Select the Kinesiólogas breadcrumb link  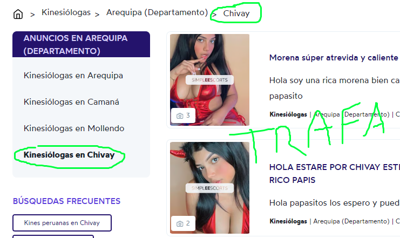click(x=66, y=12)
